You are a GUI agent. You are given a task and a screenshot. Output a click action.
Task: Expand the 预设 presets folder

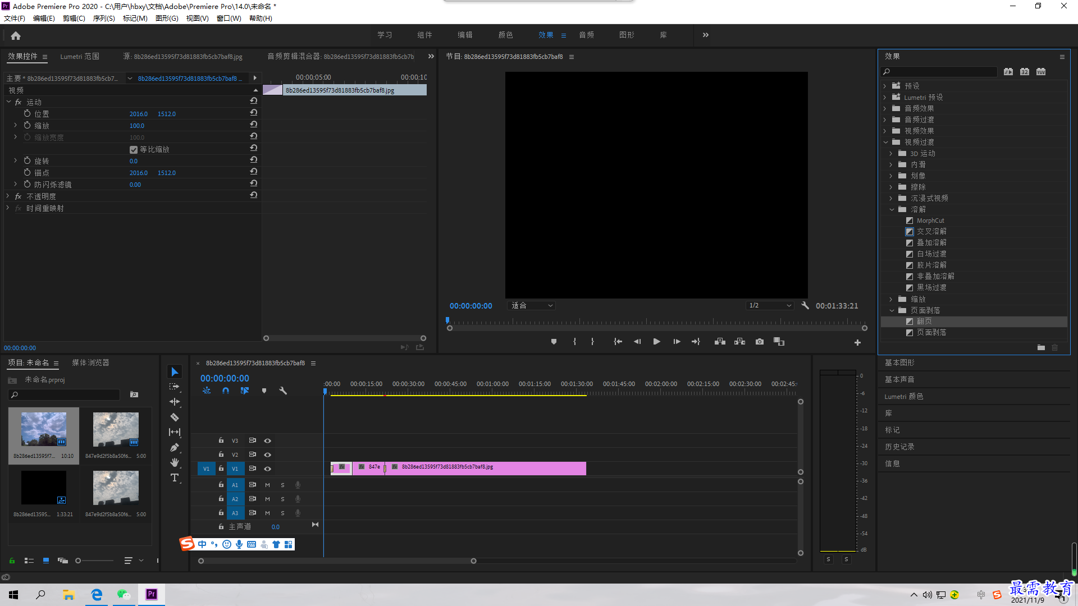pos(885,86)
